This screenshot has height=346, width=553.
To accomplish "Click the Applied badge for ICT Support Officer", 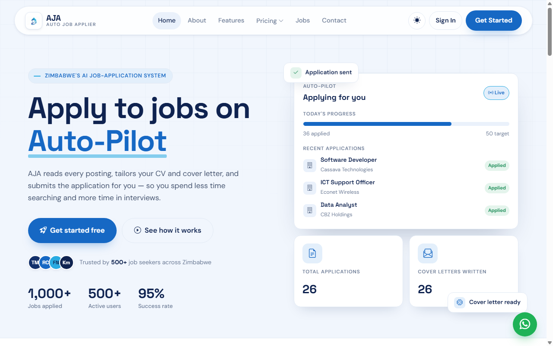I will (x=497, y=188).
